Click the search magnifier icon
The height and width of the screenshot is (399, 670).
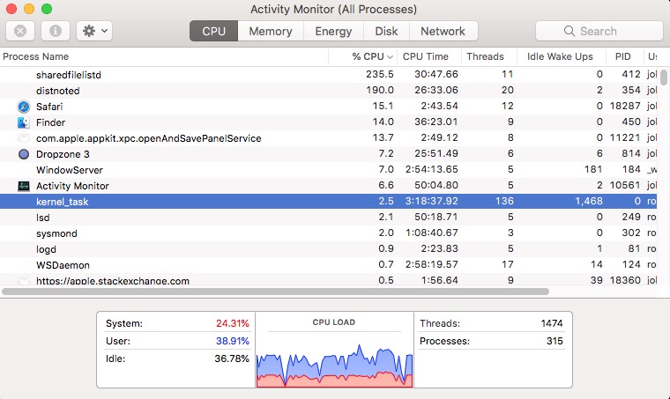tap(569, 31)
